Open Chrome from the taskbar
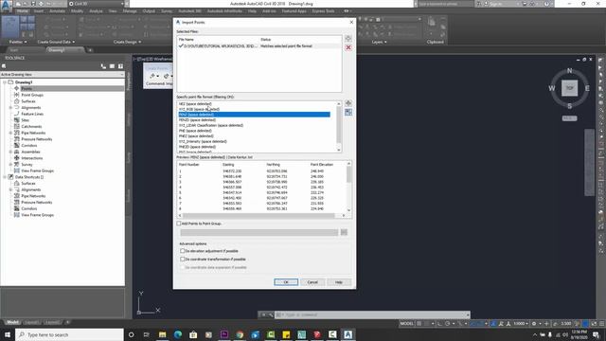Viewport: 606px width, 341px height. pyautogui.click(x=240, y=334)
